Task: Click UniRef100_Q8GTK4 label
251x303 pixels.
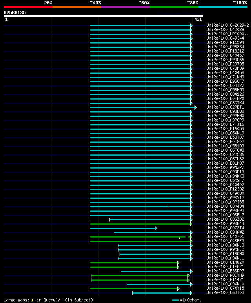Action: (225, 103)
